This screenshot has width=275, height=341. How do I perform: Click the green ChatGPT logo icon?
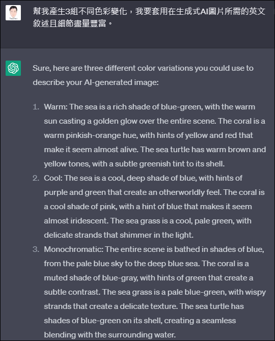point(13,68)
